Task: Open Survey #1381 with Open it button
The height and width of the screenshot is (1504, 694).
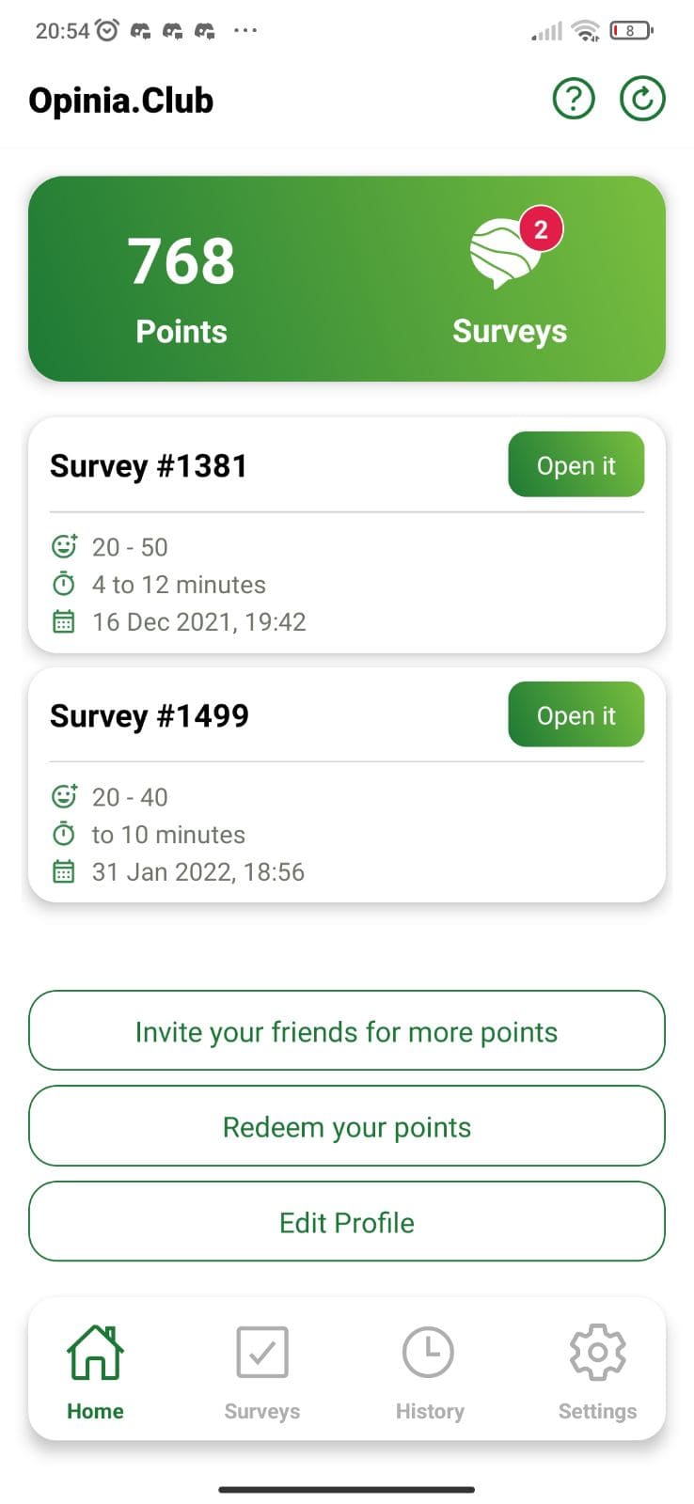Action: [x=576, y=465]
